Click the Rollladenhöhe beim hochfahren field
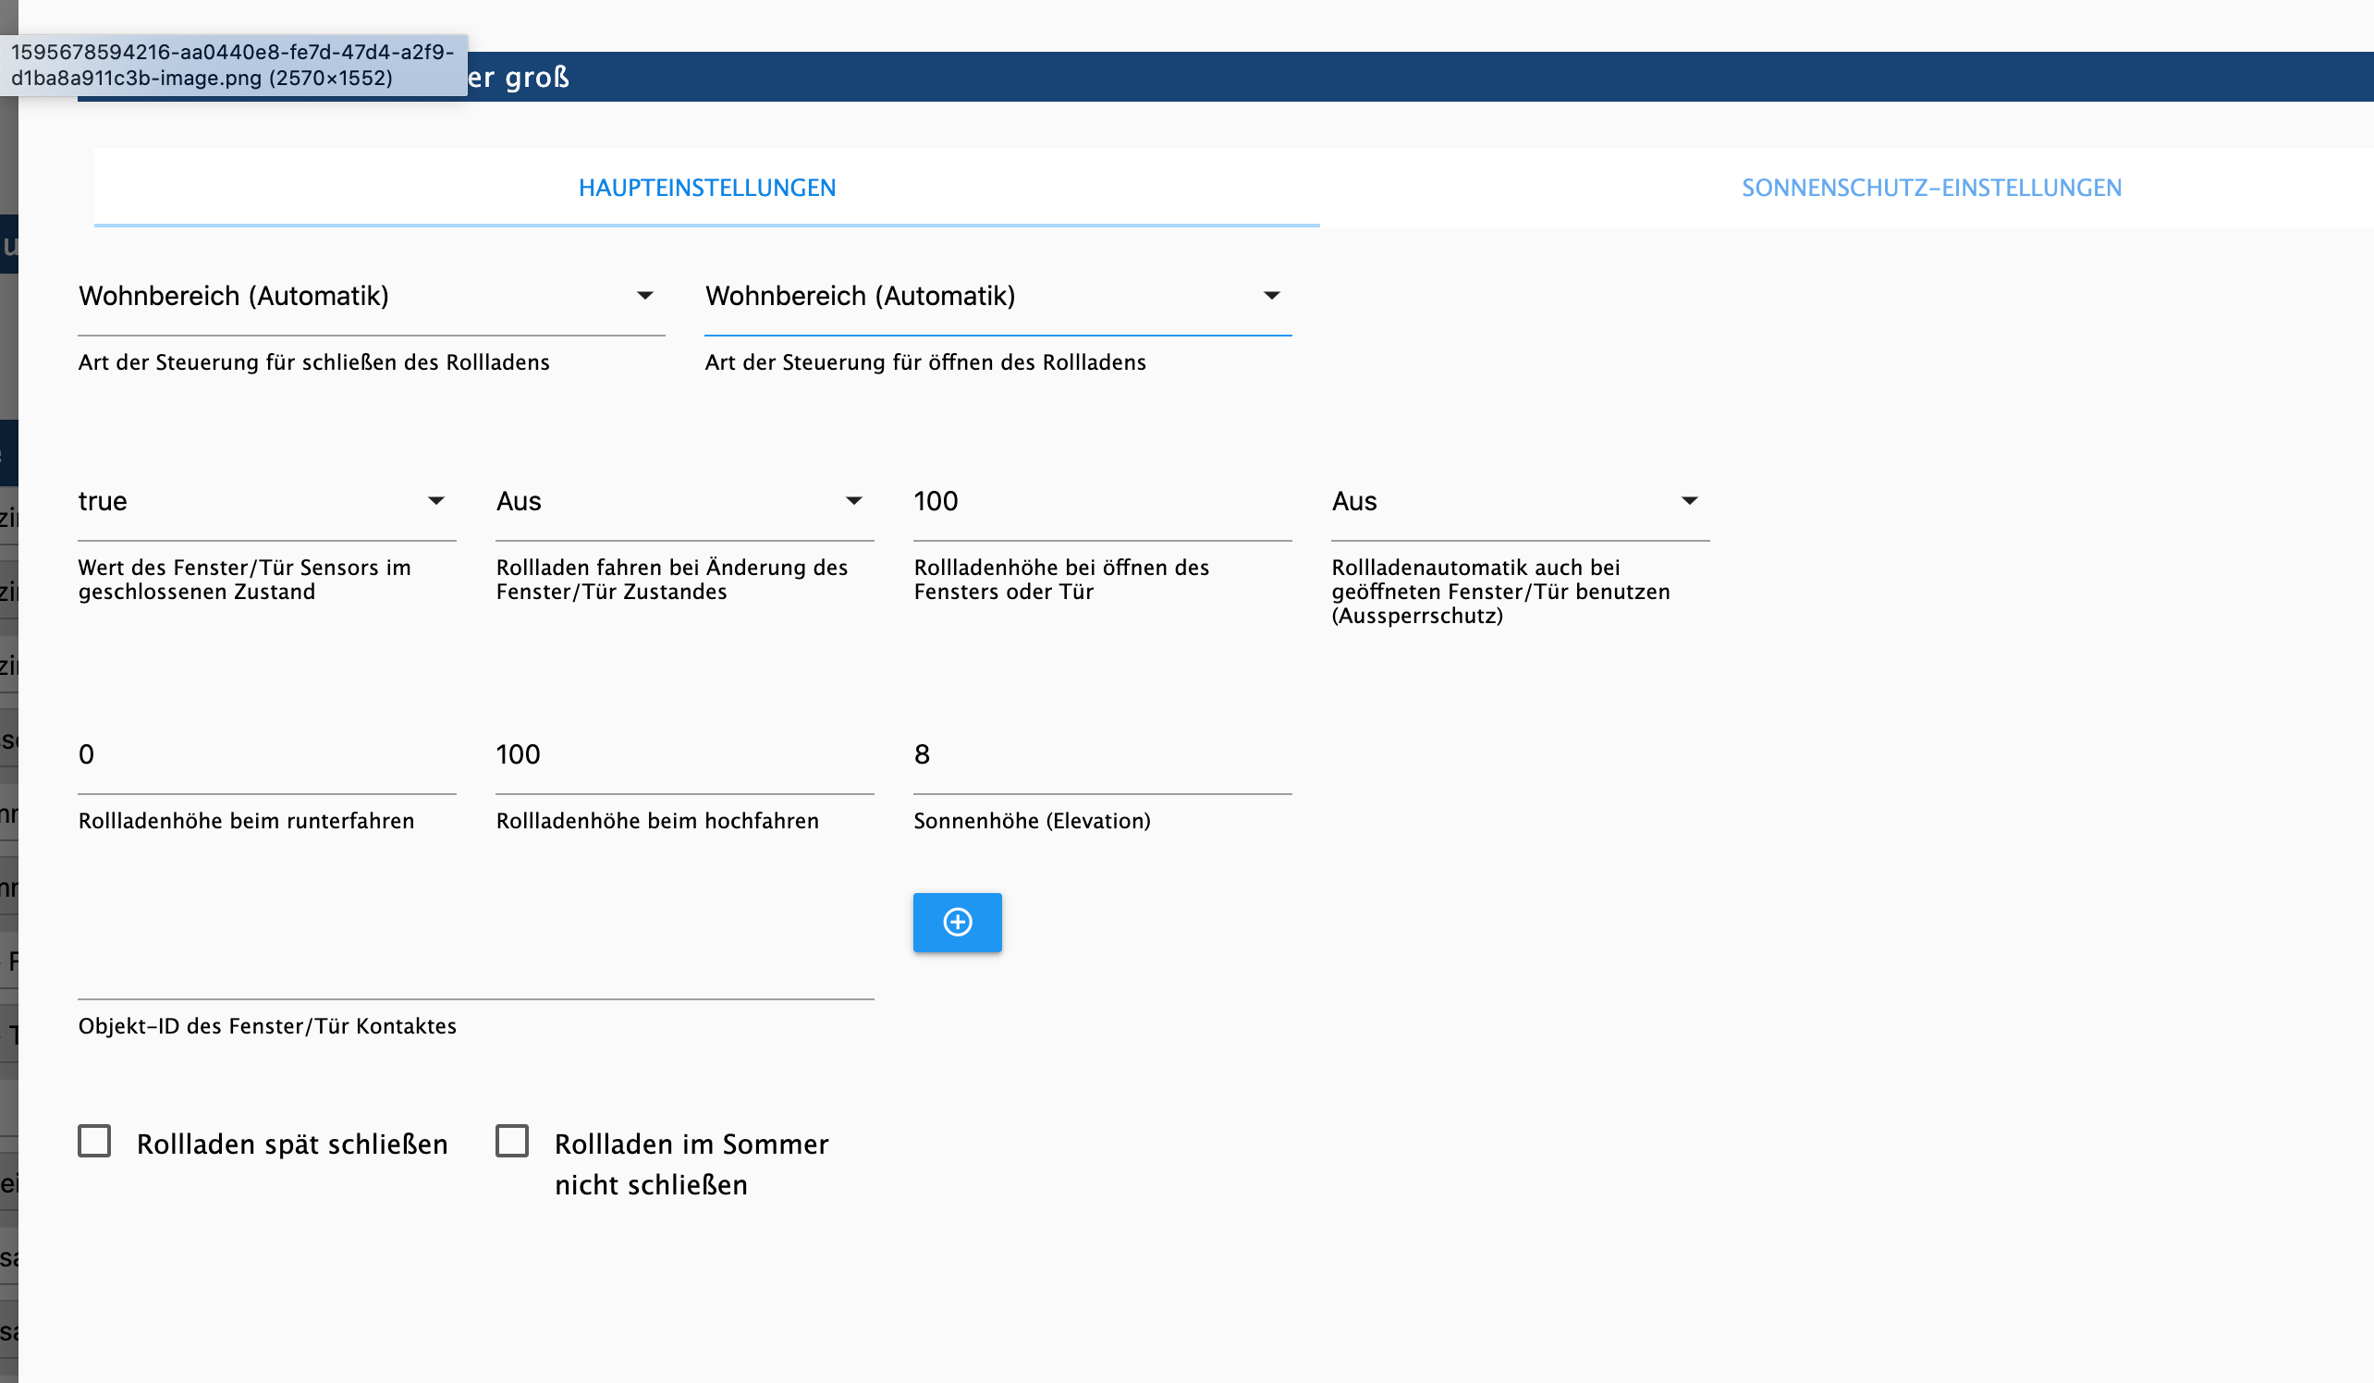This screenshot has height=1383, width=2374. tap(685, 755)
